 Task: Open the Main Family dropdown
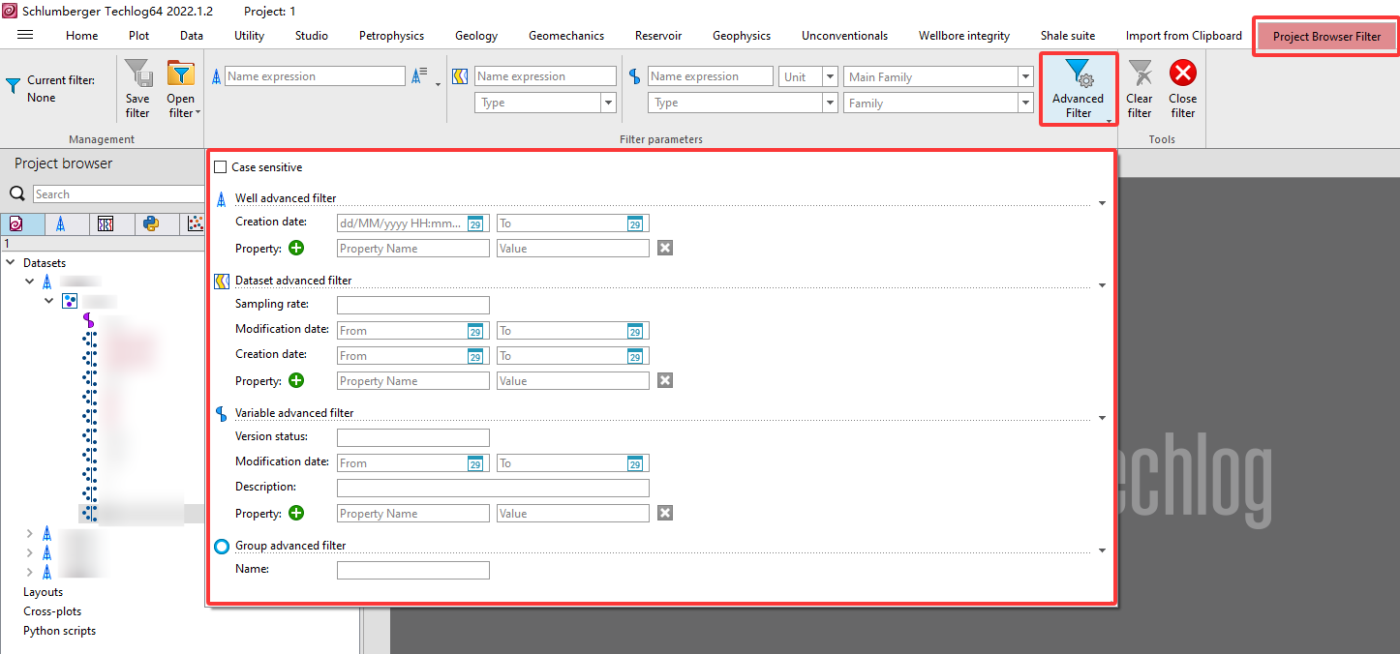[1026, 76]
